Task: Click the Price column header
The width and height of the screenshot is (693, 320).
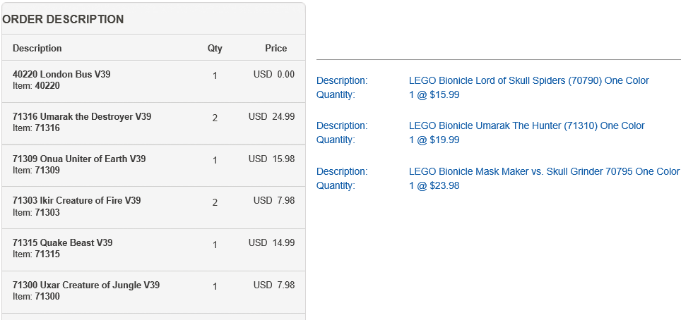Action: (276, 49)
